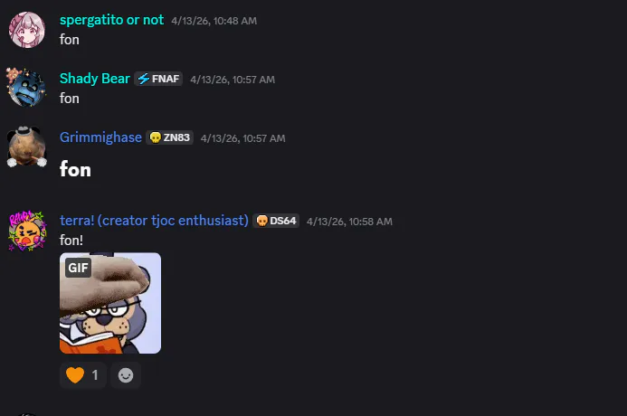The height and width of the screenshot is (416, 627).
Task: Open terra!'s colorful emoji avatar
Action: (27, 231)
